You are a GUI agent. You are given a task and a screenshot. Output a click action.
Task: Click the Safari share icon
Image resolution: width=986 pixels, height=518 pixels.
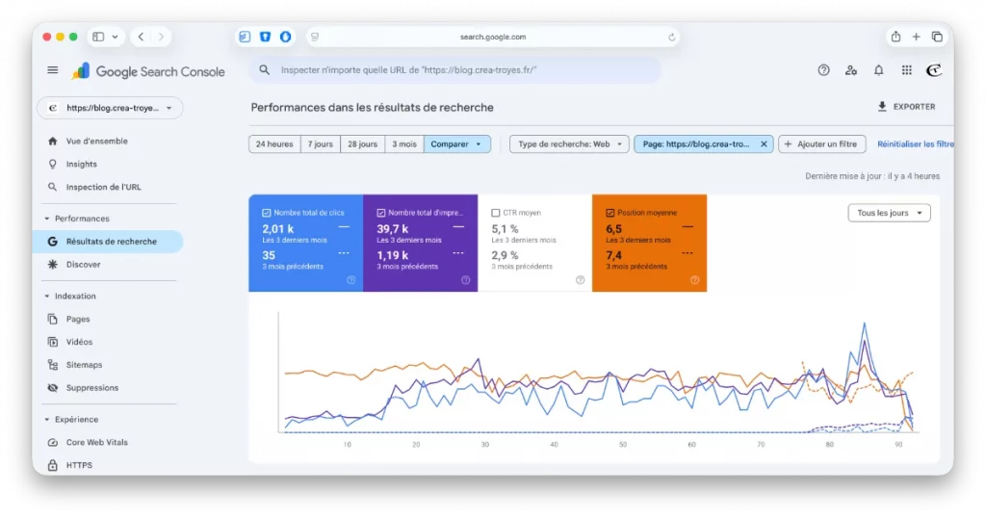(895, 38)
